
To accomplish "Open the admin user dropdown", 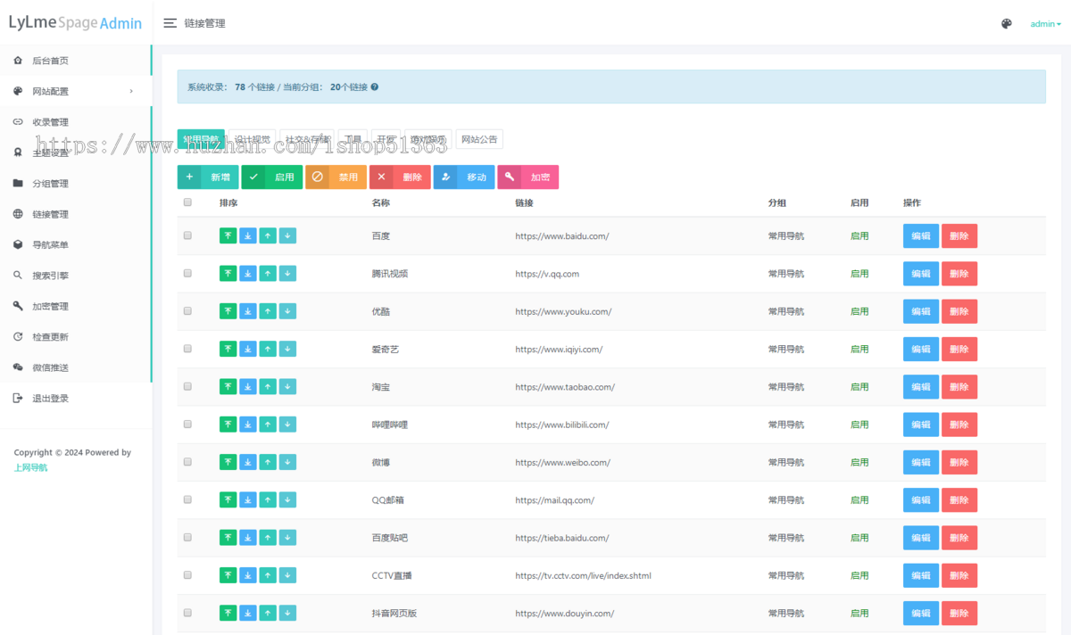I will pos(1045,24).
